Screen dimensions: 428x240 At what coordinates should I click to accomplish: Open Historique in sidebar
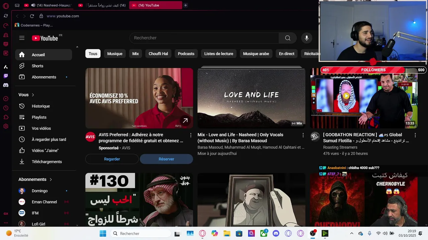pyautogui.click(x=43, y=106)
